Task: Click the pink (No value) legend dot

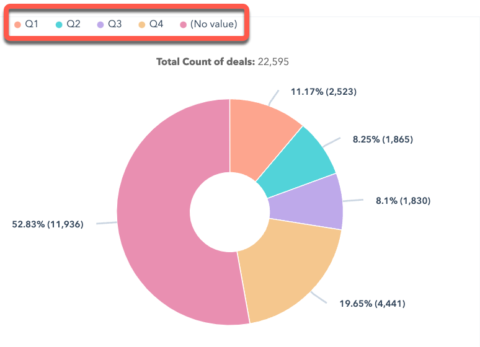Action: click(183, 24)
